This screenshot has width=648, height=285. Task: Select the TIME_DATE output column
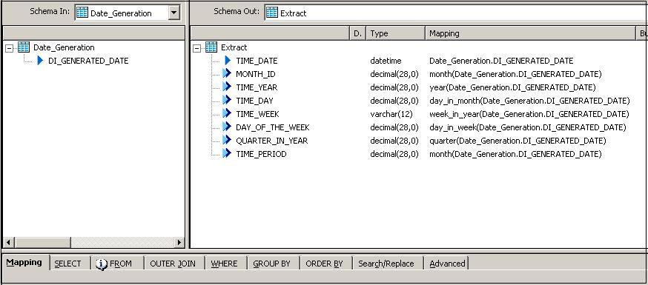(x=257, y=61)
